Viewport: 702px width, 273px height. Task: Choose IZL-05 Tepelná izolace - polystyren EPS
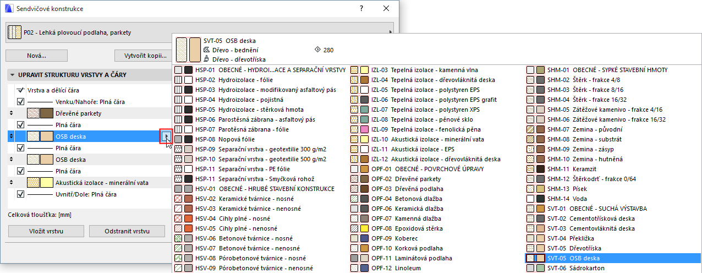tap(437, 90)
